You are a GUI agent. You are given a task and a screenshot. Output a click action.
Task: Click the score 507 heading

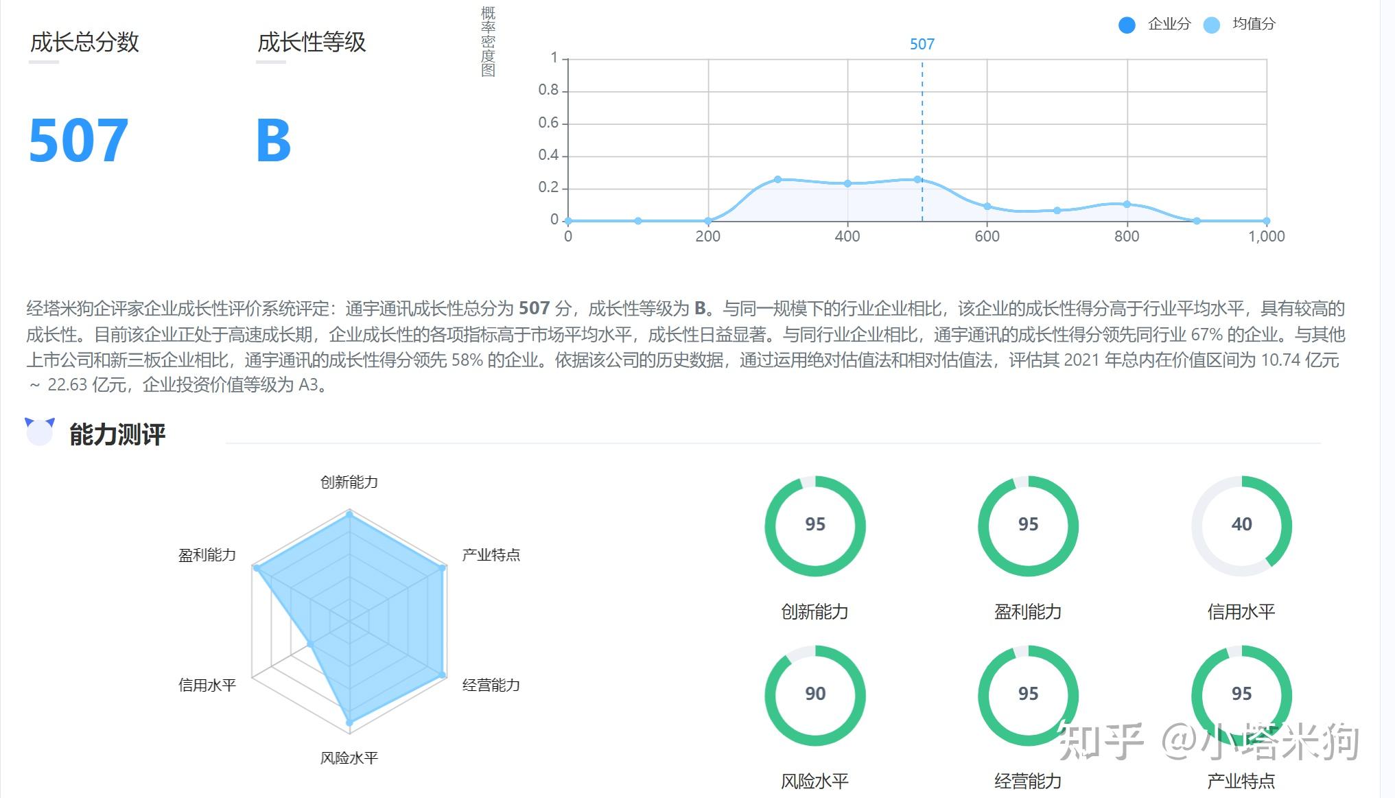pos(80,141)
